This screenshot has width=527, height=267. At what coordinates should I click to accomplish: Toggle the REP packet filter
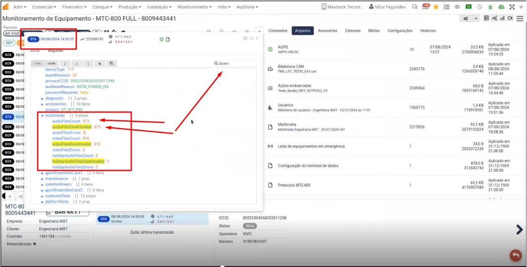tap(9, 43)
